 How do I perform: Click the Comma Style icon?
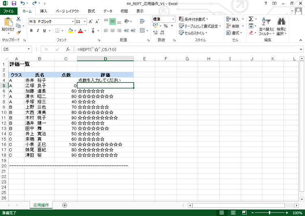coord(172,26)
